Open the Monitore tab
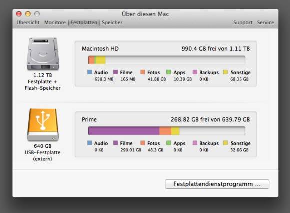Screen dimensions: 290x213 tap(55, 22)
